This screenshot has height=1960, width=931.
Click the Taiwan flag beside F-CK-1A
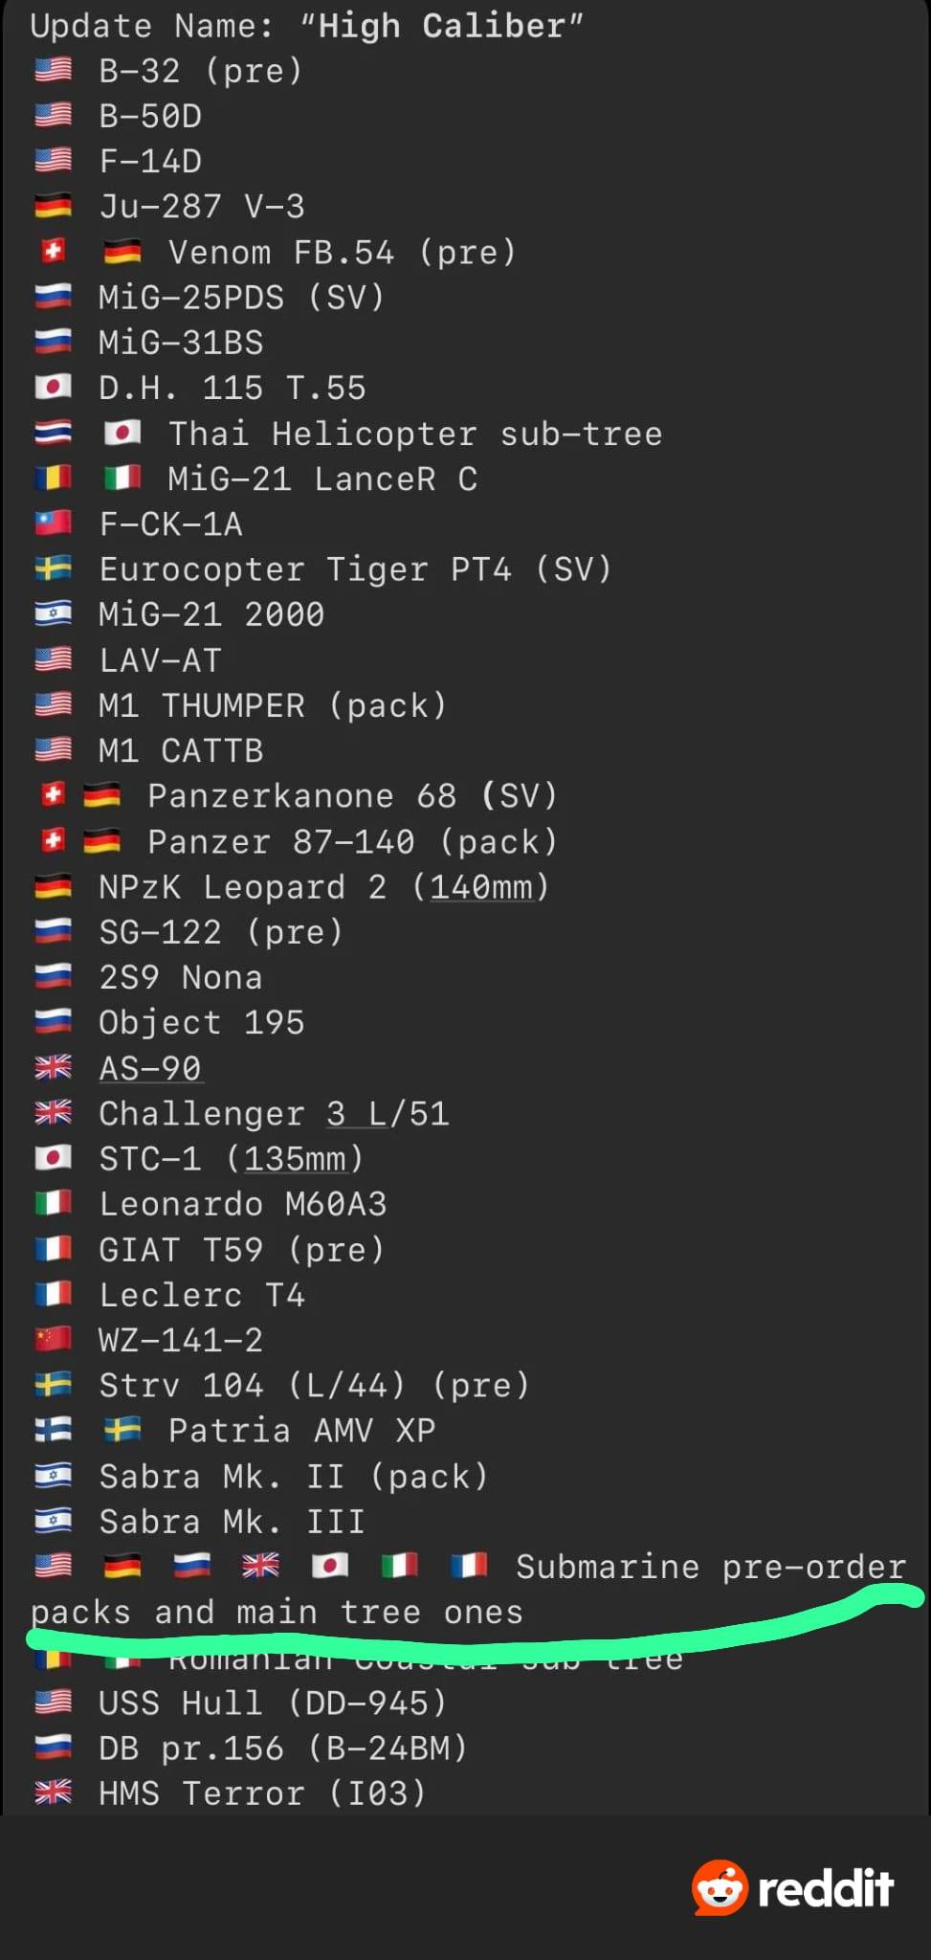[54, 523]
